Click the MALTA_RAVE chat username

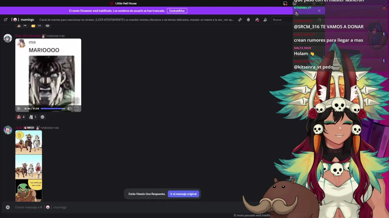click(302, 48)
